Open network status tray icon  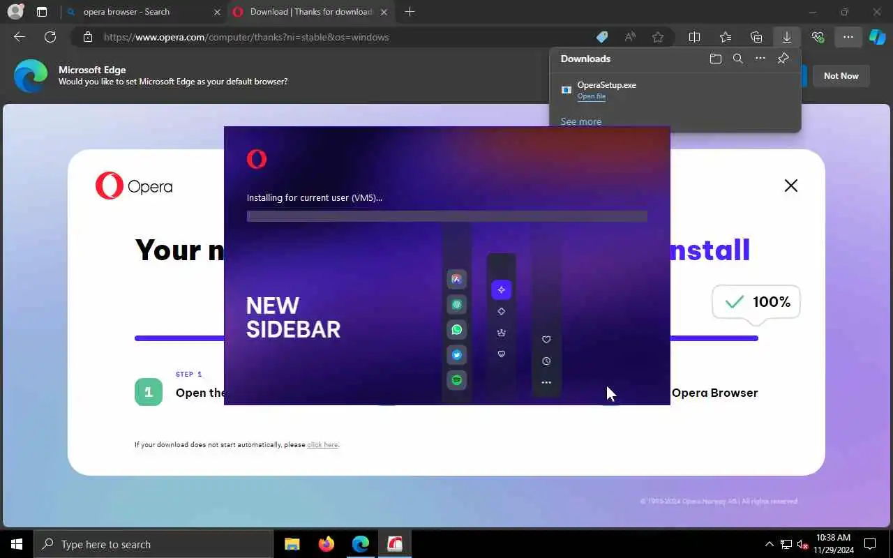pos(786,544)
